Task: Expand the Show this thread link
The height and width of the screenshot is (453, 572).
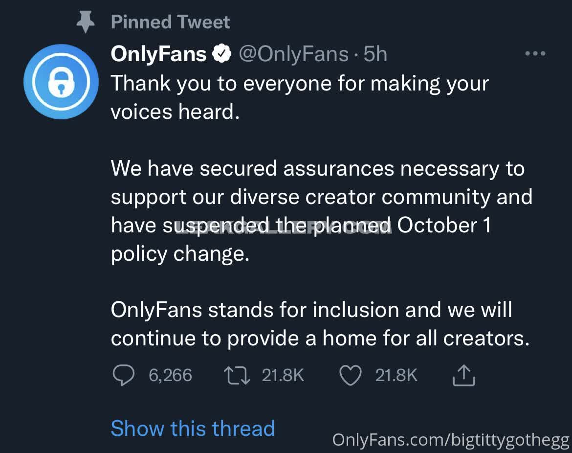Action: (193, 429)
